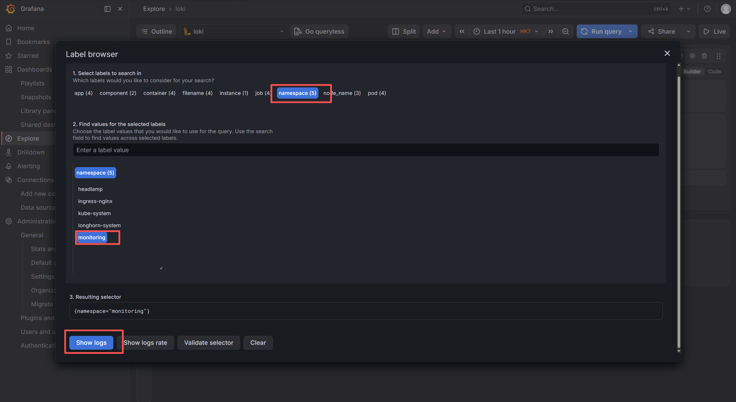Toggle the filename (4) label
The image size is (736, 402).
pyautogui.click(x=197, y=93)
